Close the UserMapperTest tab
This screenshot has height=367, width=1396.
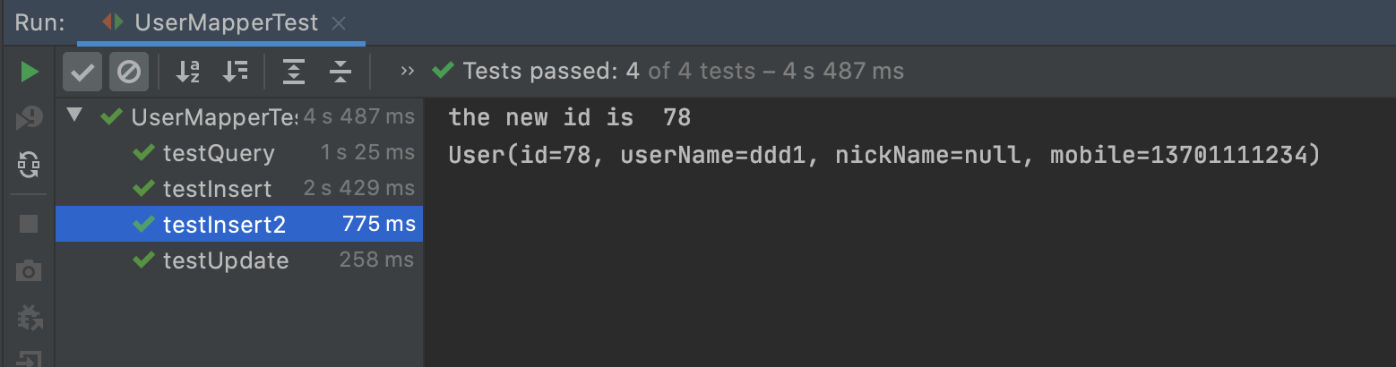(339, 24)
